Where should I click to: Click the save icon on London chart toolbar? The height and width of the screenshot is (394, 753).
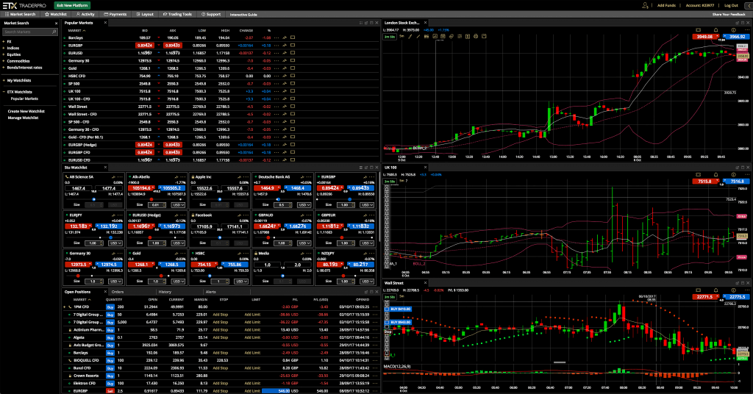[x=484, y=37]
